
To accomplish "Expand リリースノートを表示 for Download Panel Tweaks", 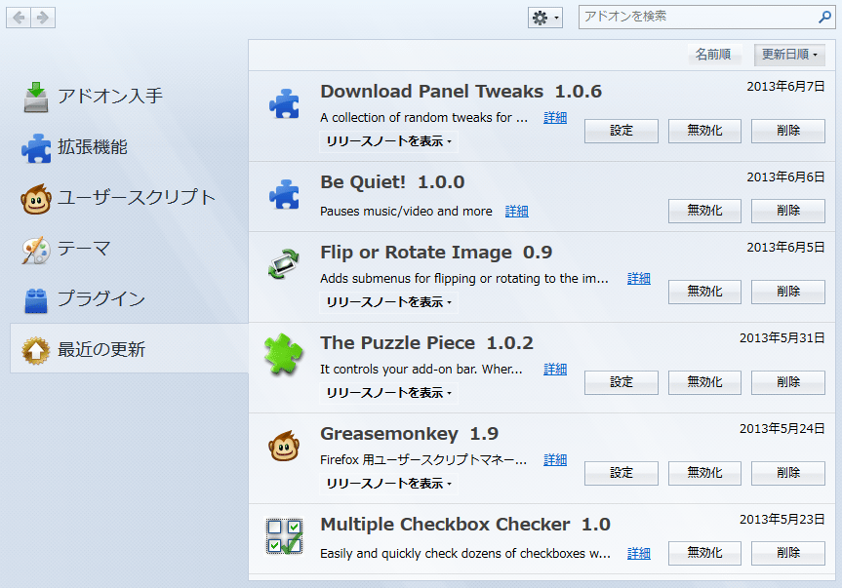I will point(388,141).
